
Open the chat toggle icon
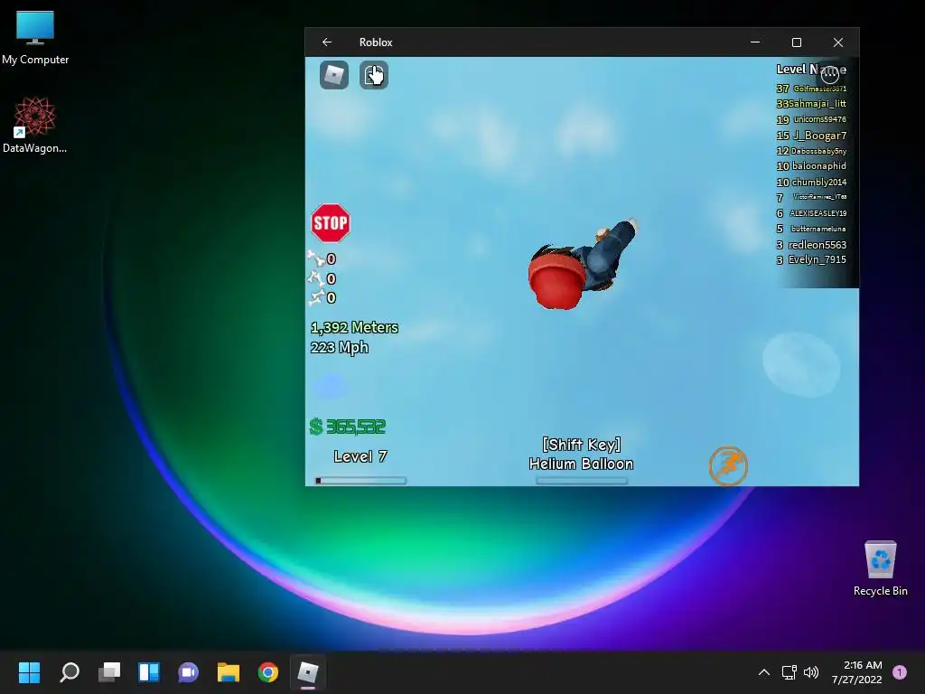click(x=374, y=75)
